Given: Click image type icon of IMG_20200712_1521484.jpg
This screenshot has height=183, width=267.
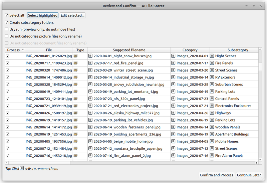Looking at the screenshot, I should pyautogui.click(x=76, y=148).
